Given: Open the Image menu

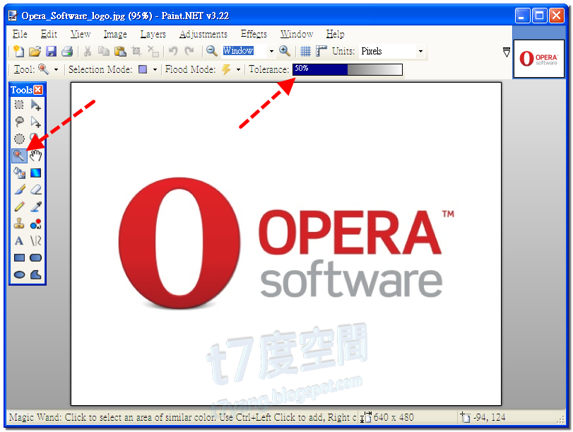Looking at the screenshot, I should click(115, 34).
